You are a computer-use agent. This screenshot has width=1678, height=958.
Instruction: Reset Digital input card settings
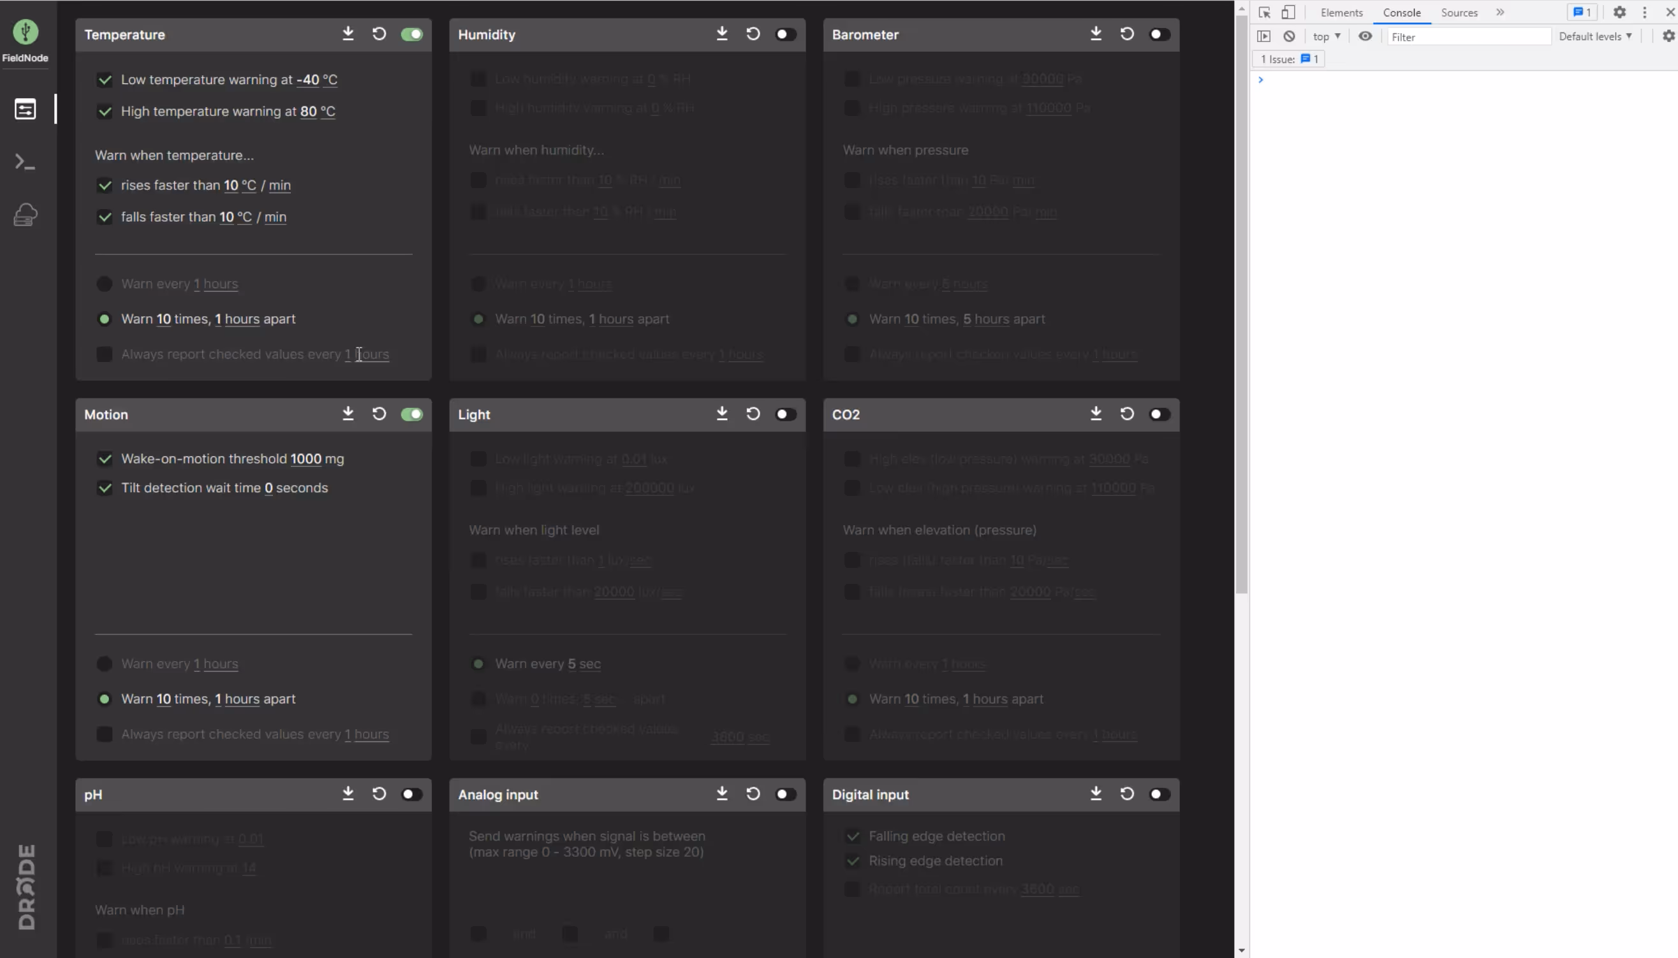click(x=1127, y=794)
